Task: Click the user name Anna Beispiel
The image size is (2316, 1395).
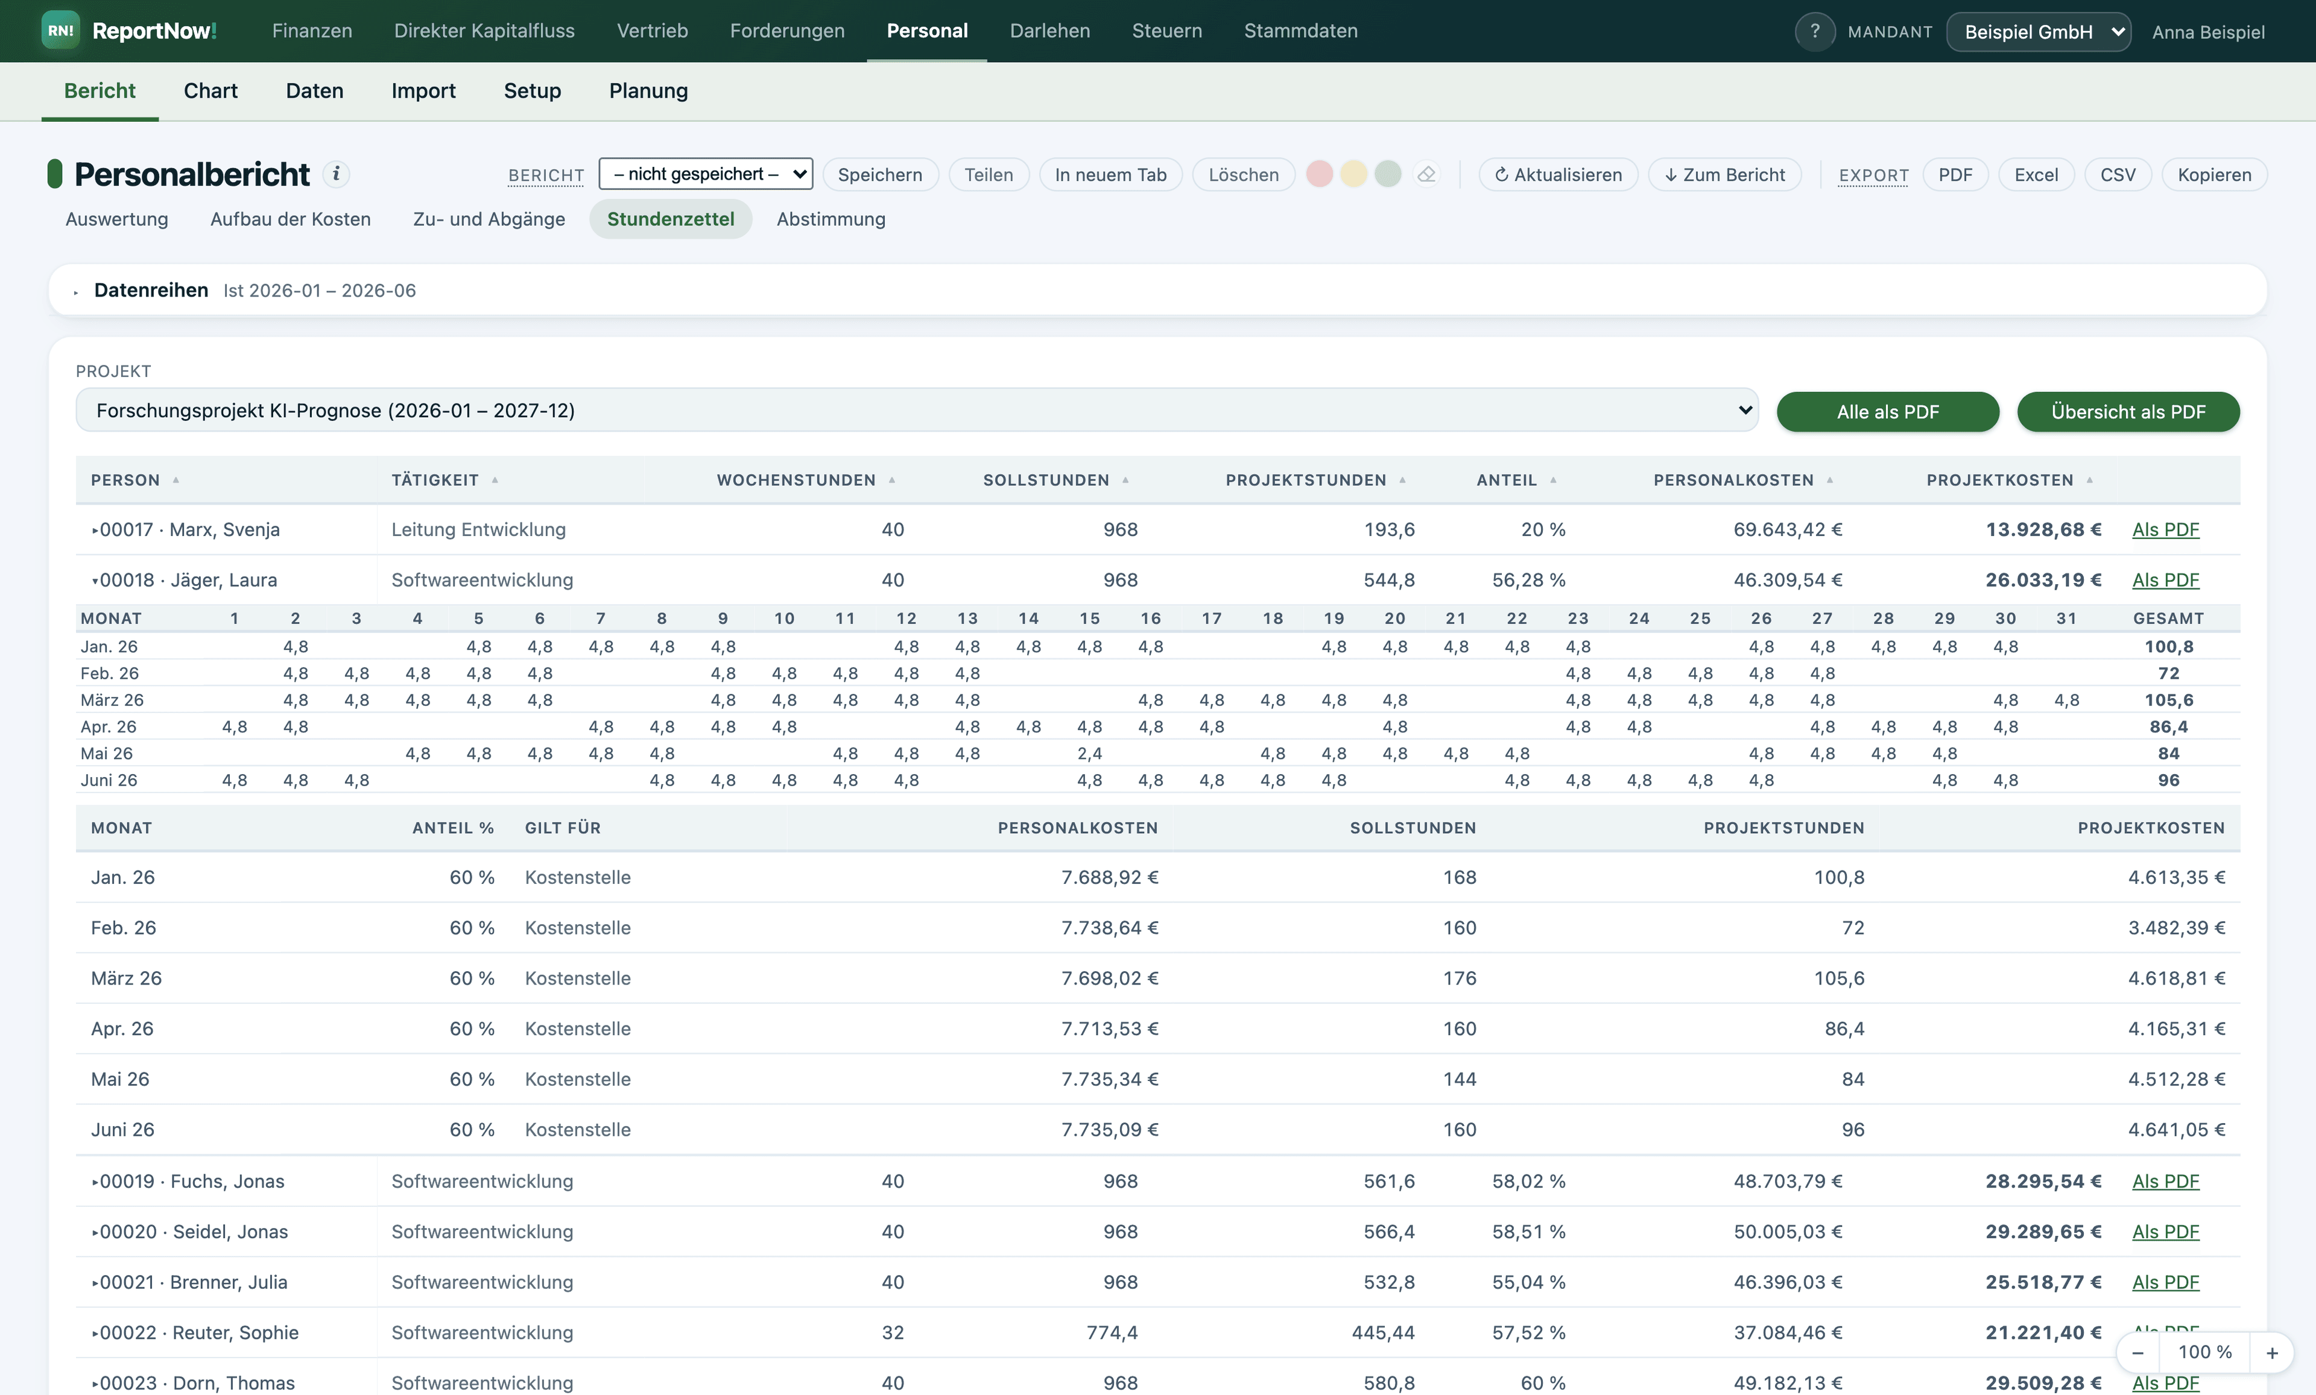Action: pos(2208,32)
